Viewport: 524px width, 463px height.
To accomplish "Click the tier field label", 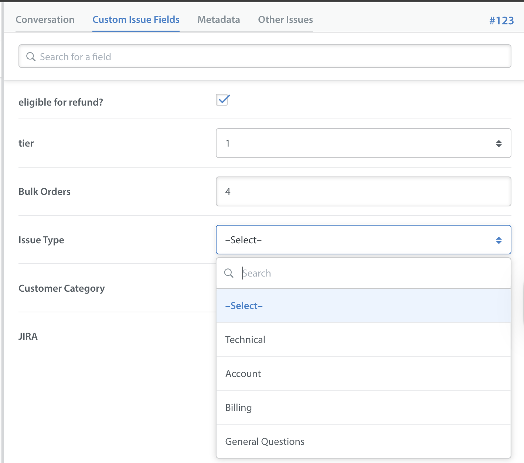I will pos(26,143).
